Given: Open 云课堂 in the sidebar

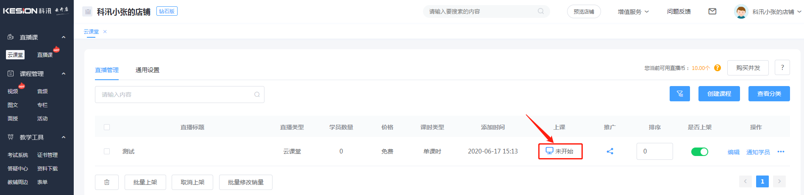Looking at the screenshot, I should (x=15, y=55).
